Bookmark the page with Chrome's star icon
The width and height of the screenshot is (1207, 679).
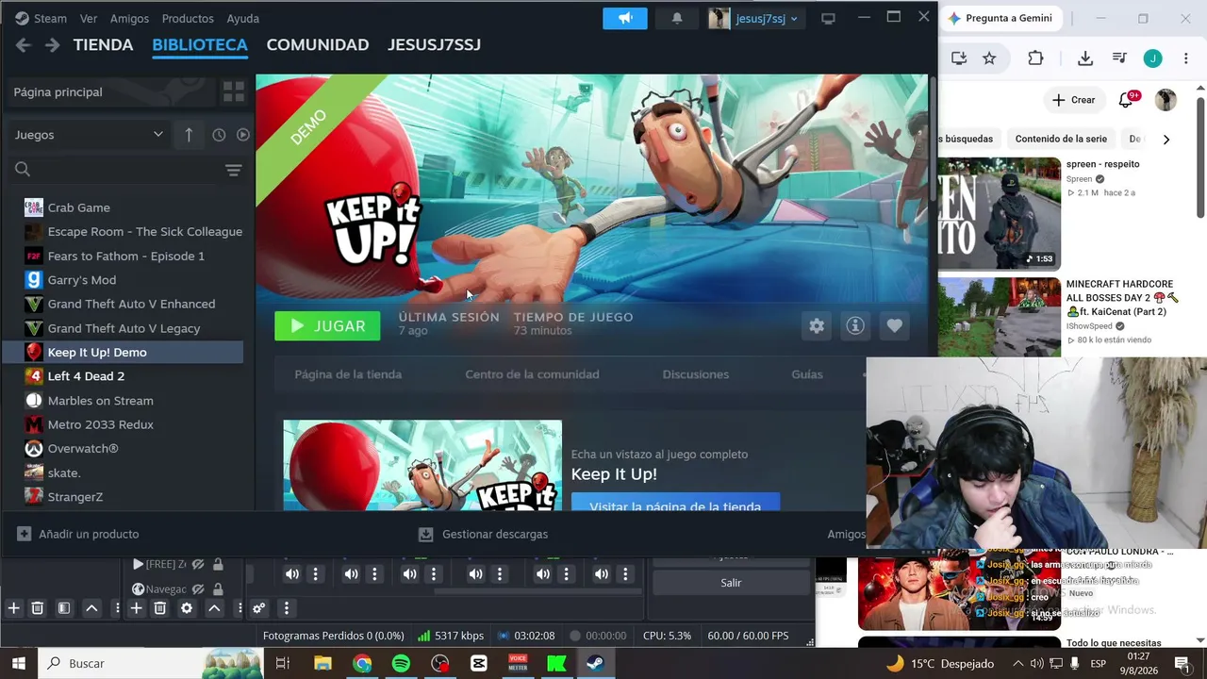[x=989, y=58]
